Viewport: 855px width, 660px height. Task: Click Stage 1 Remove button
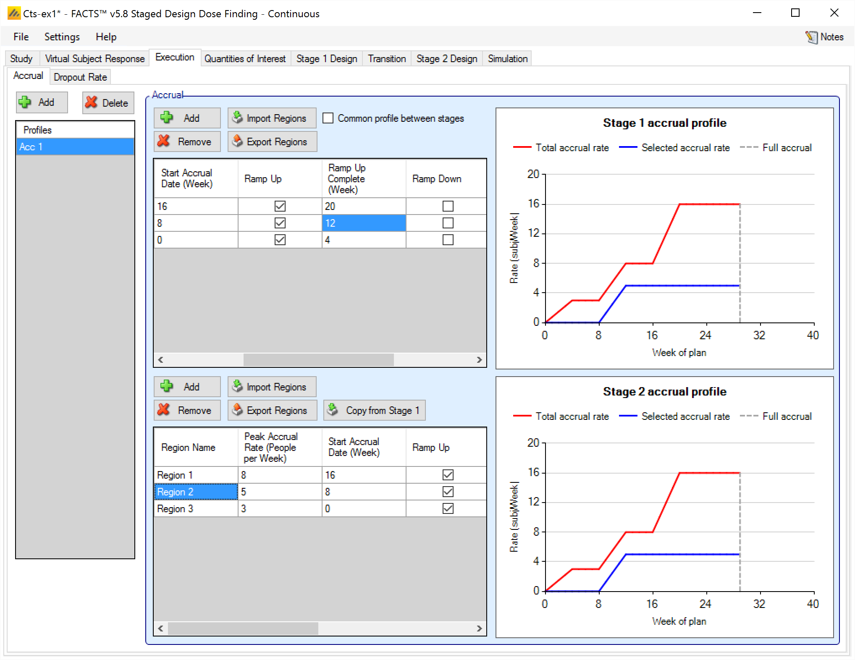(187, 141)
